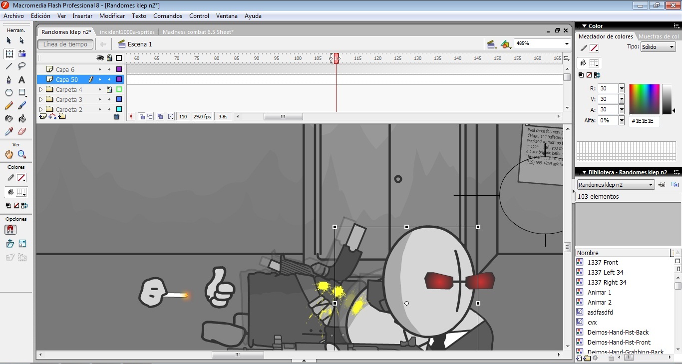Select the Hand tool
This screenshot has height=364, width=682.
(x=9, y=155)
